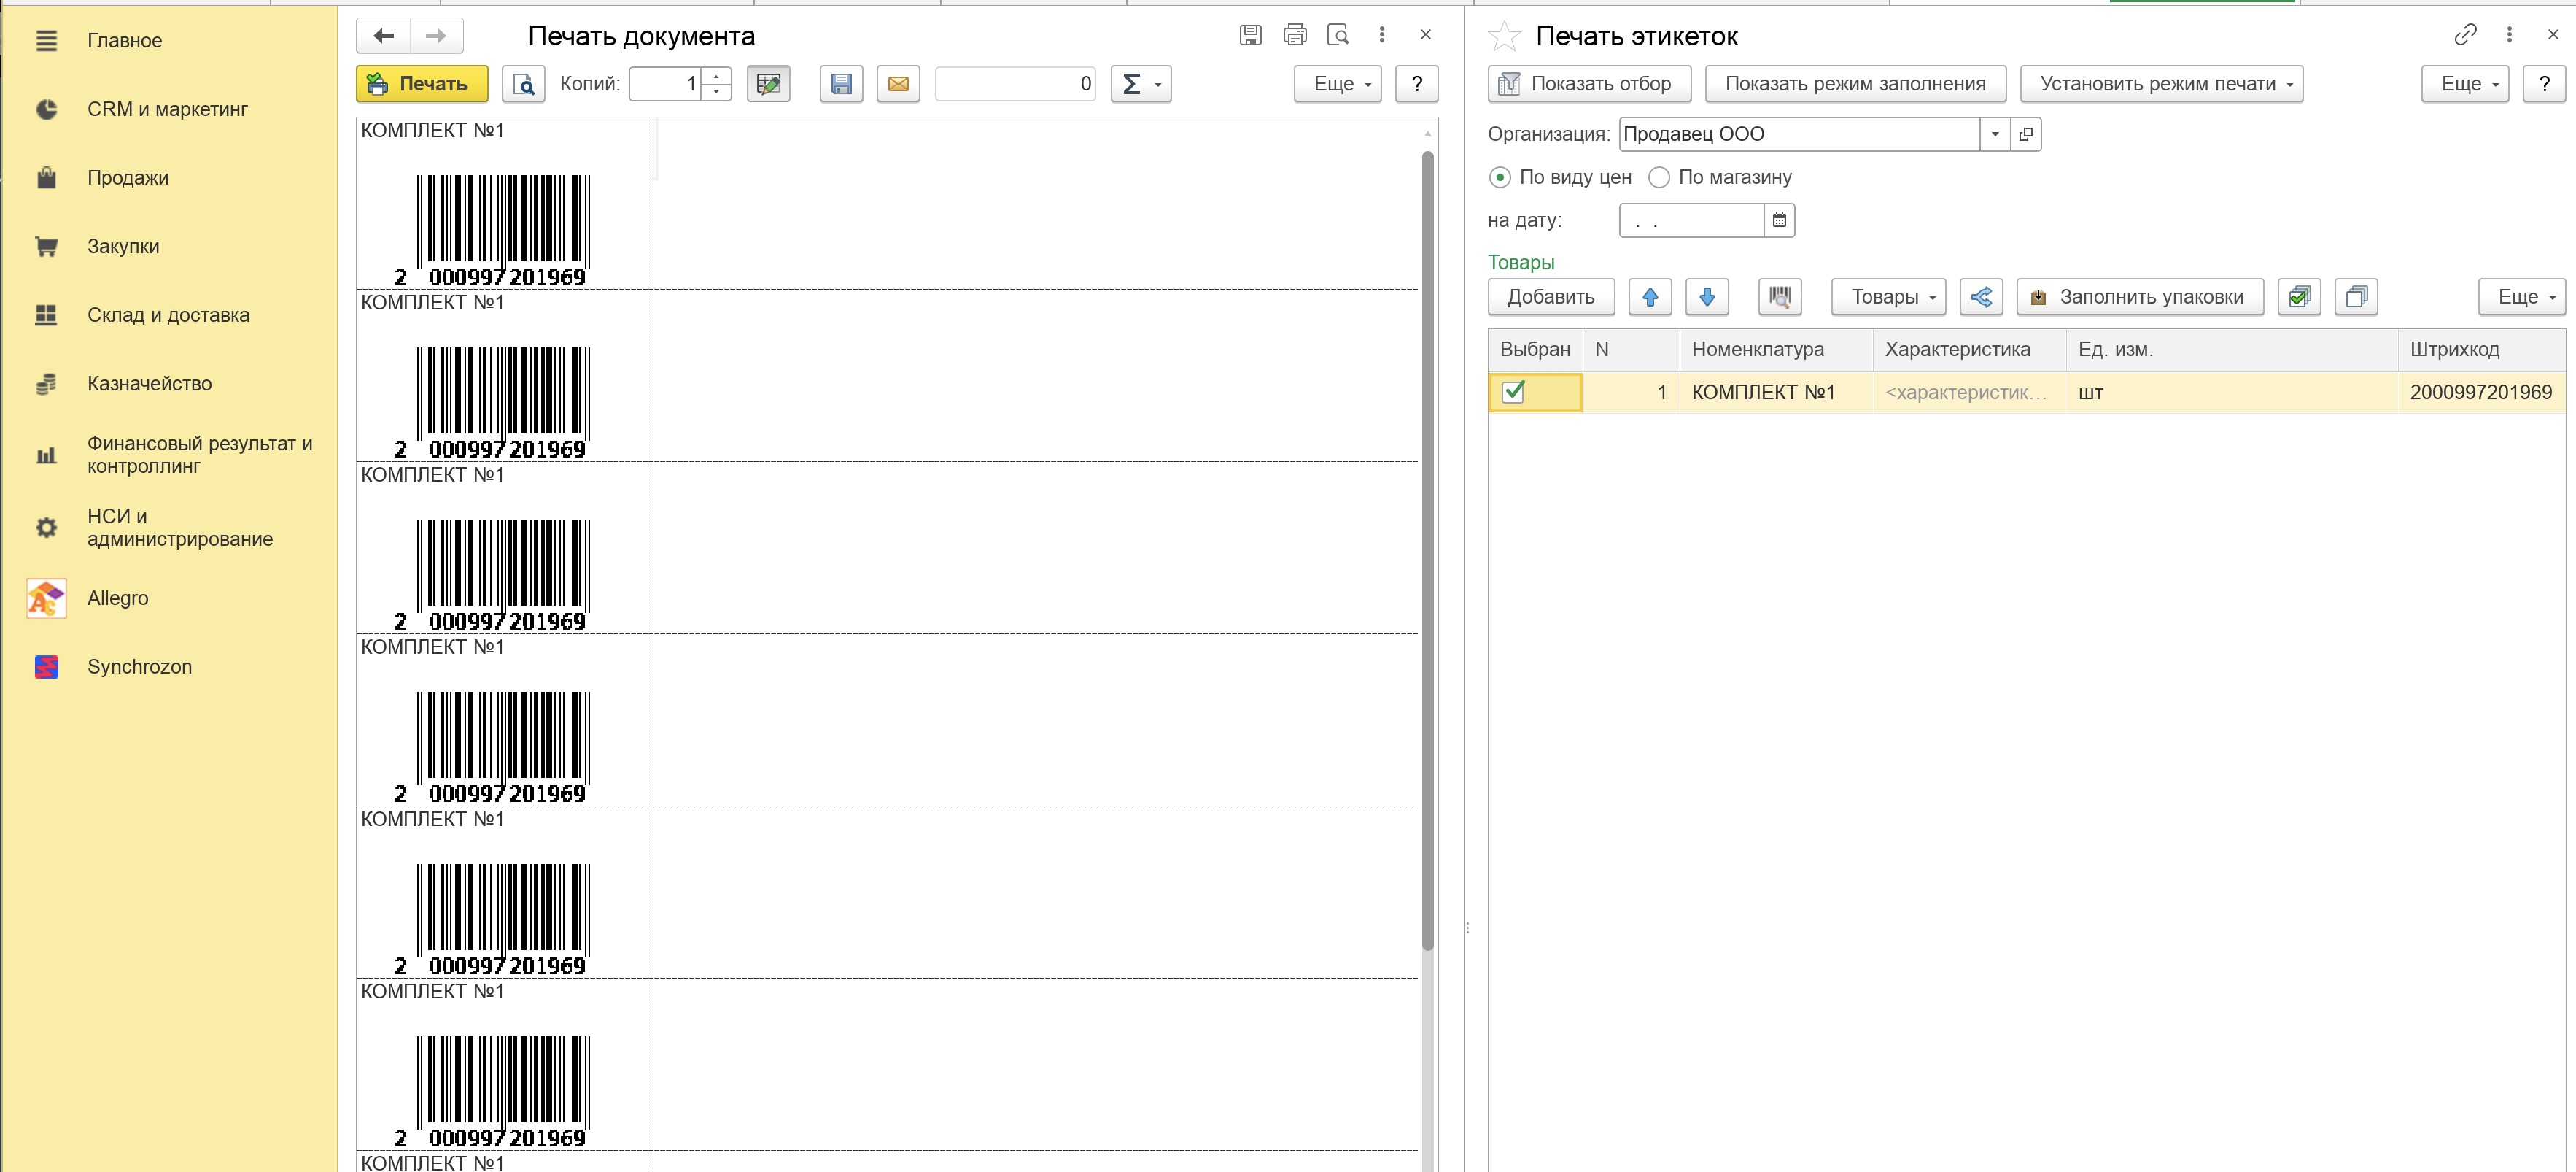Viewport: 2576px width, 1172px height.
Task: Uncheck Выбран checkbox for КОМПЛЕКТ №1
Action: pos(1514,393)
